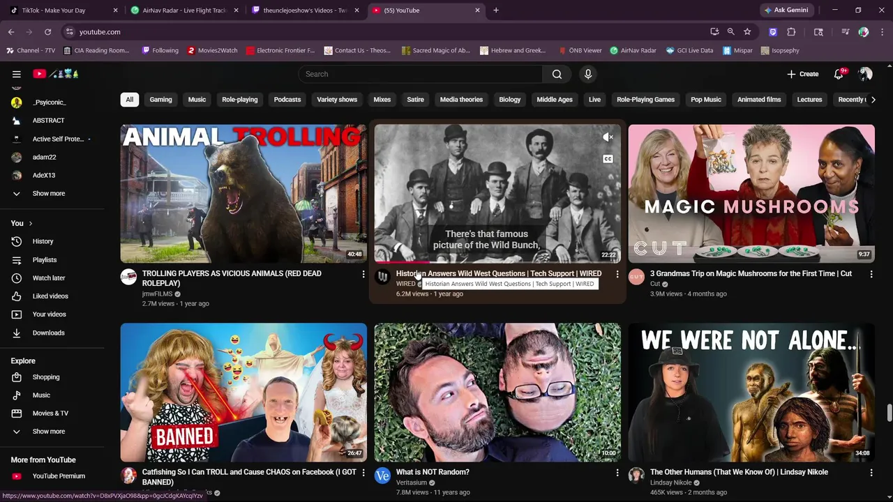This screenshot has width=893, height=502.
Task: Open the three-dot menu for the Historian Answers video
Action: tap(617, 274)
